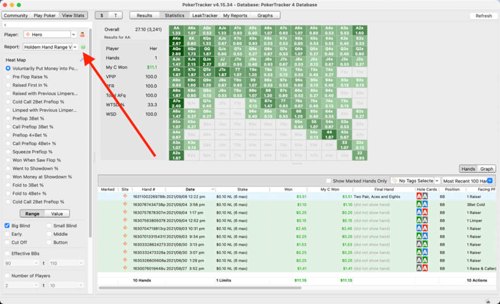The height and width of the screenshot is (304, 500).
Task: Open the No Tags Selected dropdown
Action: pyautogui.click(x=437, y=181)
